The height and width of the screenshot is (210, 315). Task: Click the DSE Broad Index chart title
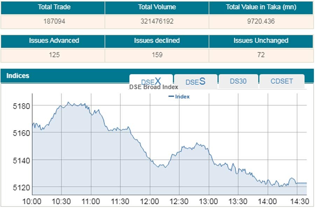tap(154, 87)
